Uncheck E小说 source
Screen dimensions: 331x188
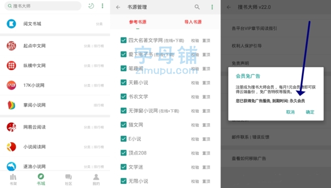click(x=124, y=139)
